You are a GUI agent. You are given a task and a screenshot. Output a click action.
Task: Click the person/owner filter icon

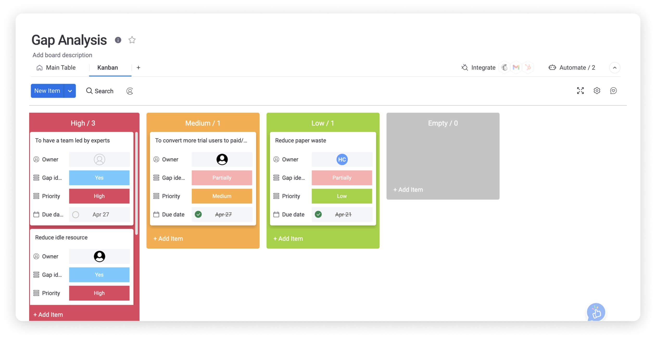pyautogui.click(x=130, y=91)
